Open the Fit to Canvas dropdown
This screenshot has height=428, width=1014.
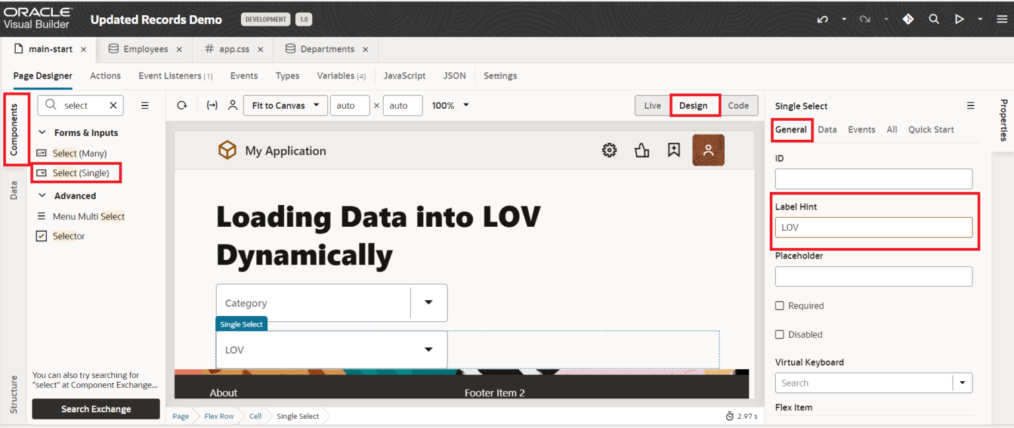285,105
